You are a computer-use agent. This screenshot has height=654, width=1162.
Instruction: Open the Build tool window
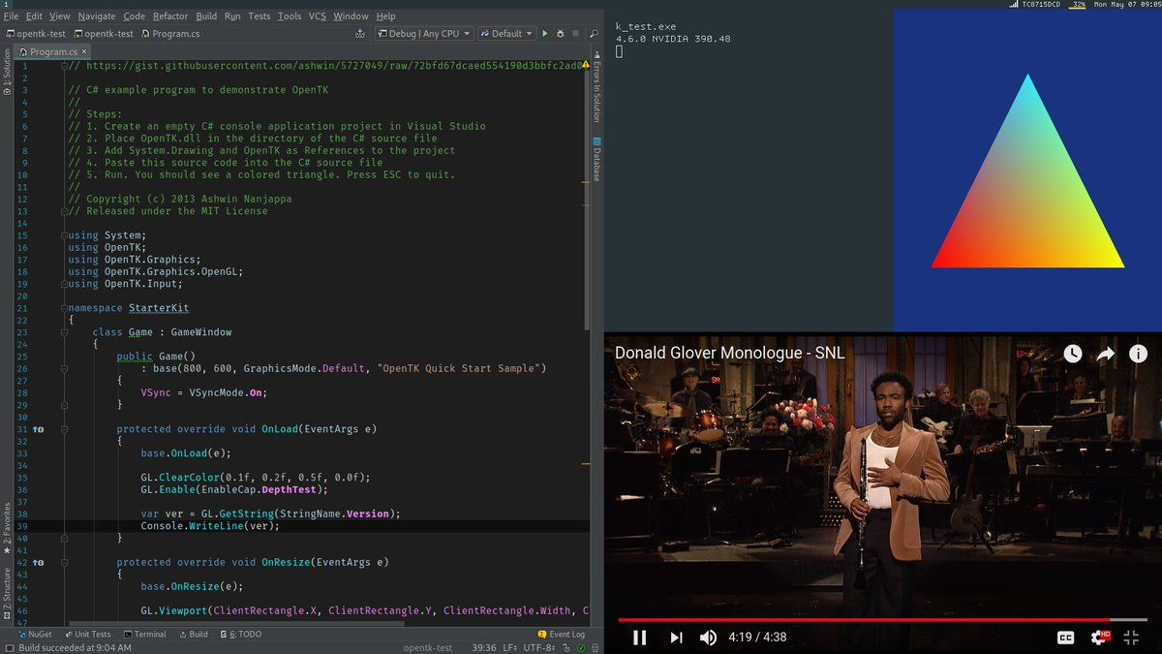tap(193, 634)
